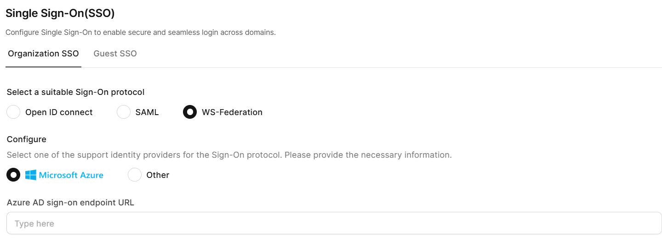This screenshot has height=243, width=662.
Task: Click the "Configure" section heading
Action: click(x=27, y=139)
